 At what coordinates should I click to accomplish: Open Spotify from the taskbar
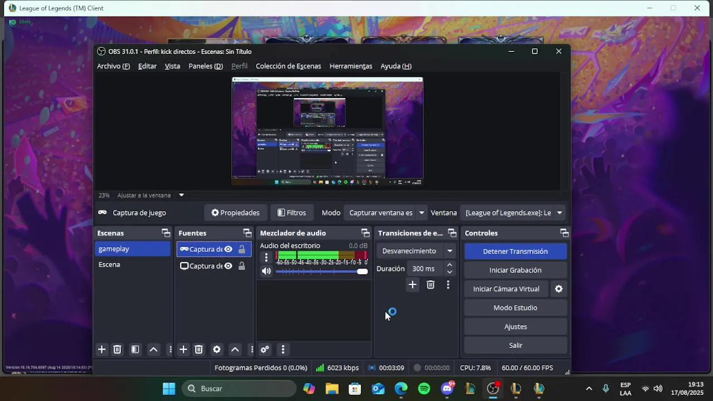coord(424,389)
